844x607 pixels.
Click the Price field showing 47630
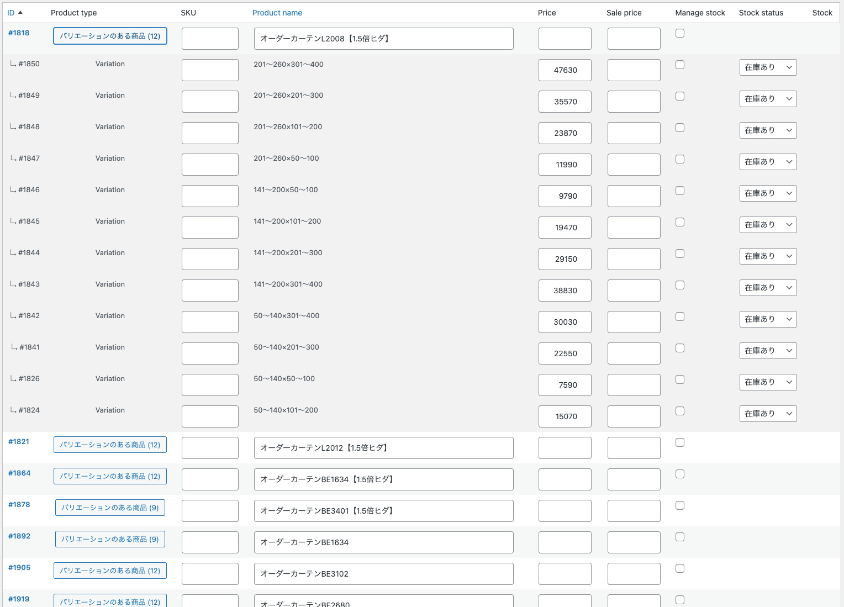click(565, 70)
